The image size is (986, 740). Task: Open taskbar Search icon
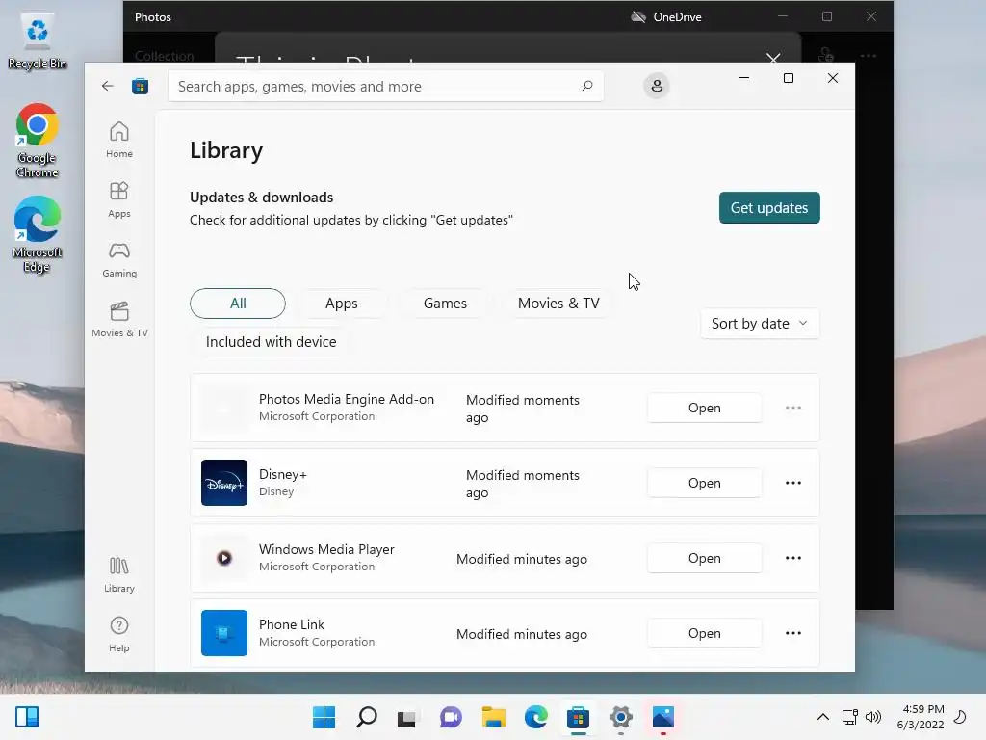point(367,717)
